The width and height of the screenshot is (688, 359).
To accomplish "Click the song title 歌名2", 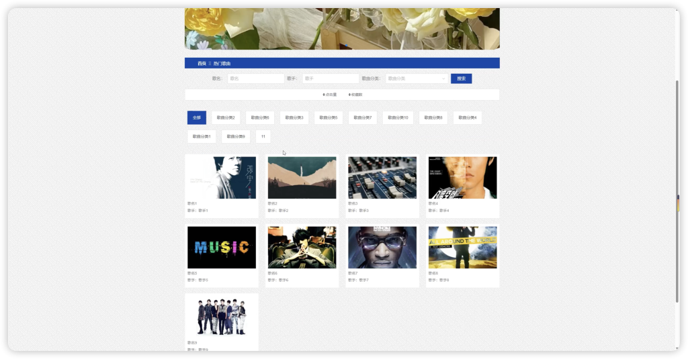I will pyautogui.click(x=273, y=203).
